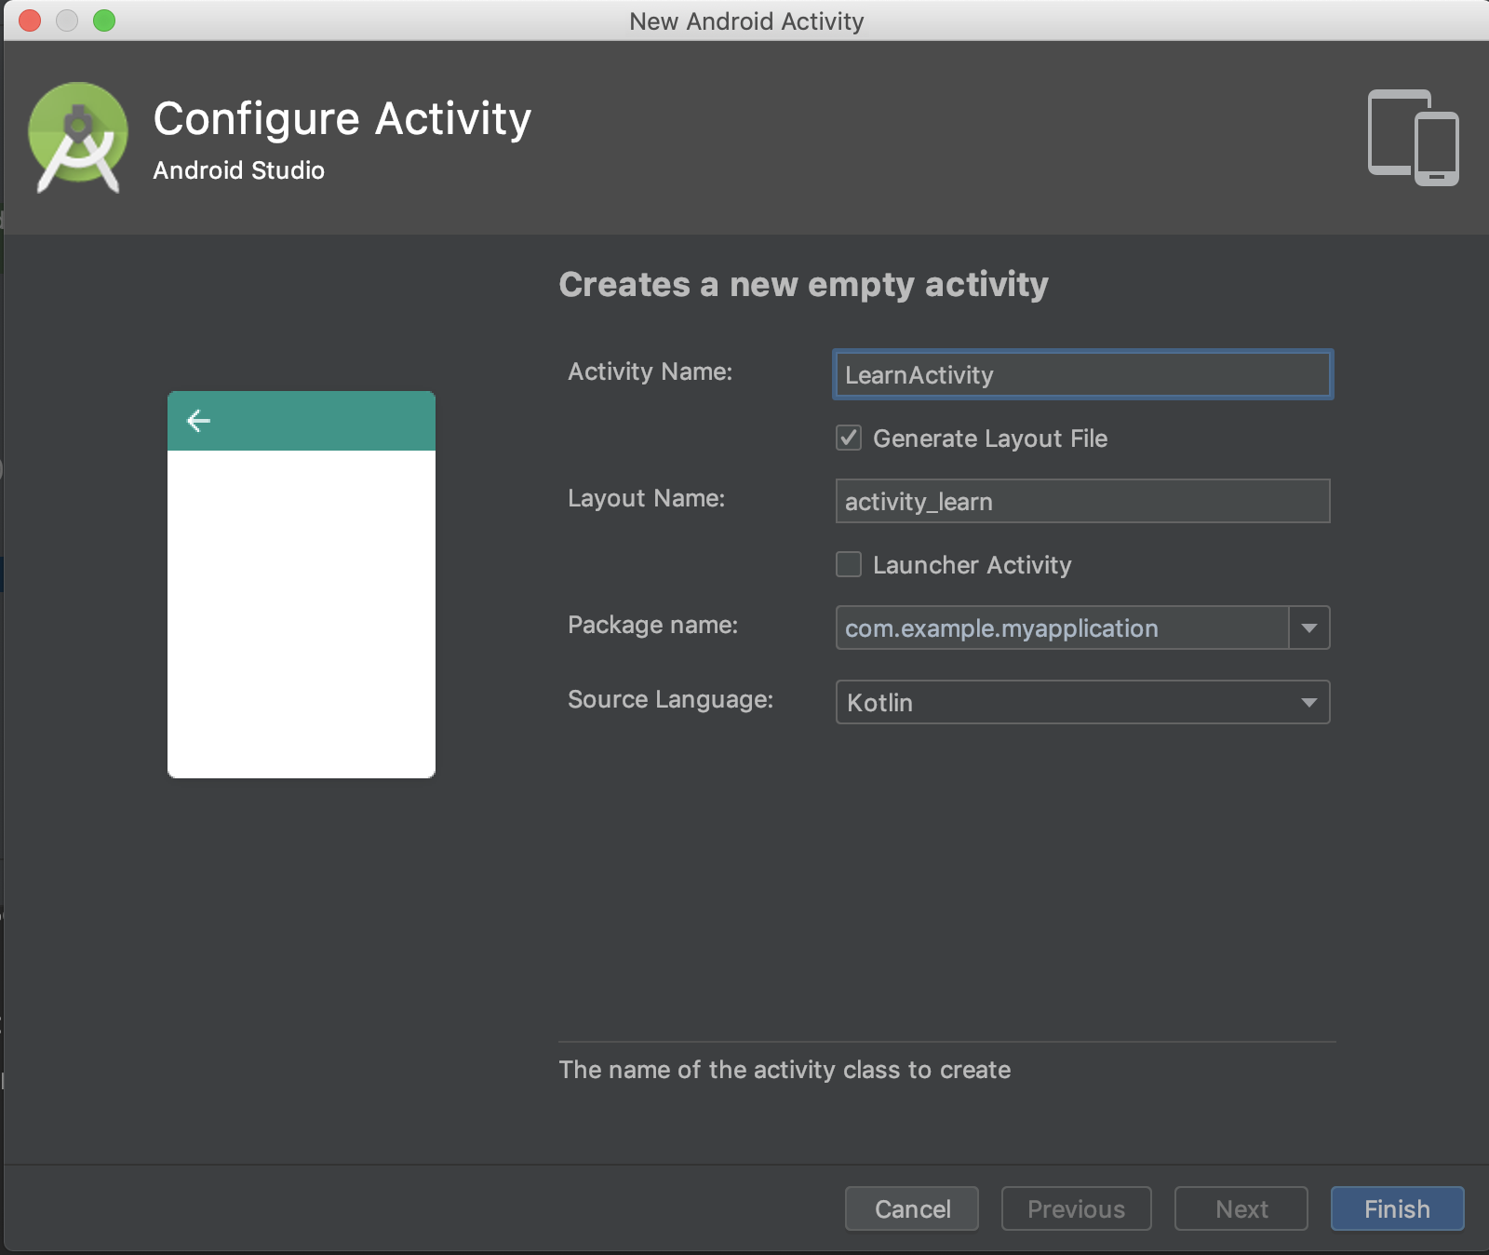Screen dimensions: 1489x1255
Task: Focus the Layout Name input field
Action: (1082, 501)
